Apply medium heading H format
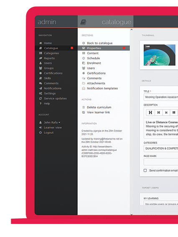 click(158, 112)
